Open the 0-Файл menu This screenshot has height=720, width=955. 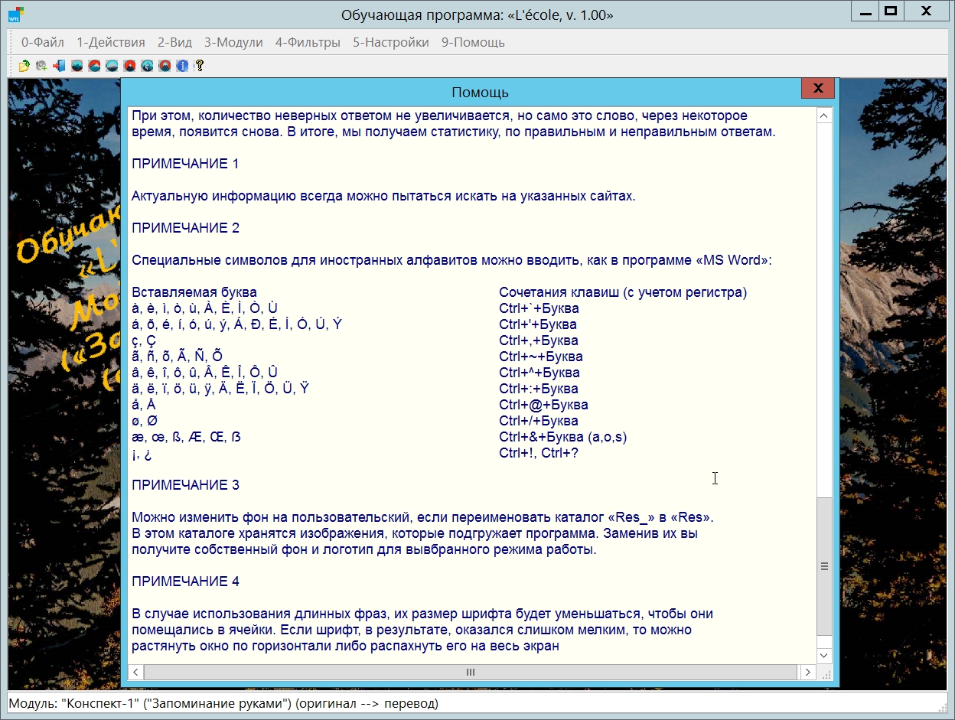tap(43, 42)
